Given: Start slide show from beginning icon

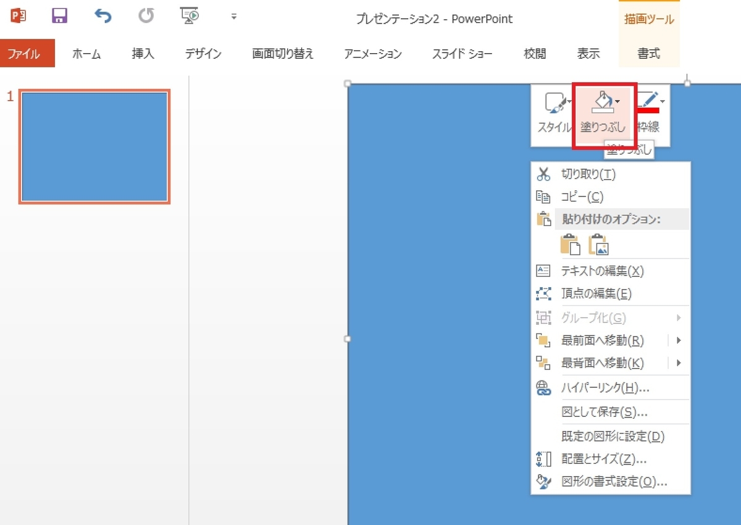Looking at the screenshot, I should 190,16.
